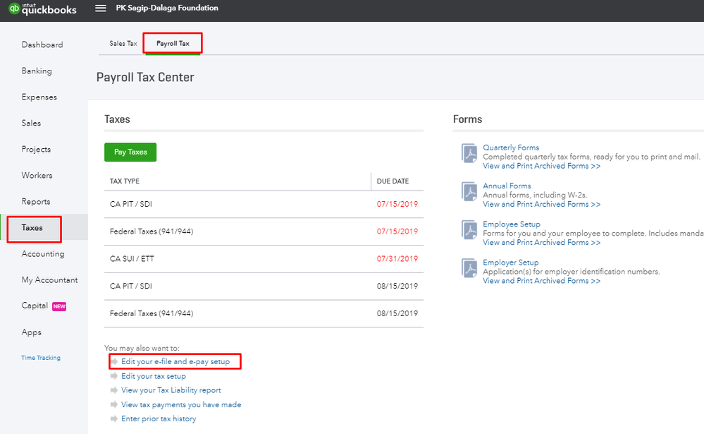The height and width of the screenshot is (434, 704).
Task: Open View your Tax Liability report
Action: point(171,390)
